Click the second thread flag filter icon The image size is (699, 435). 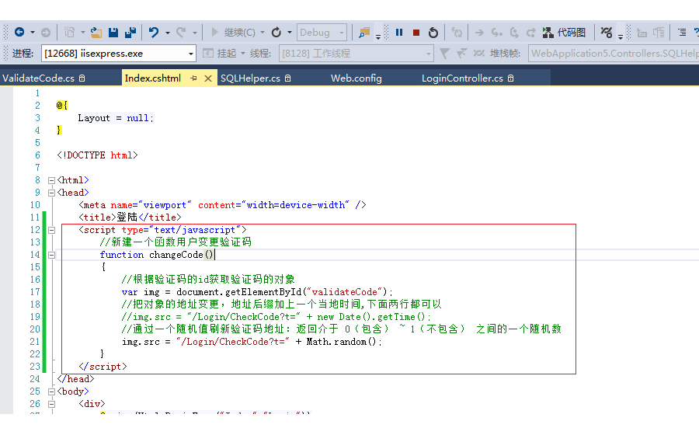coord(461,54)
